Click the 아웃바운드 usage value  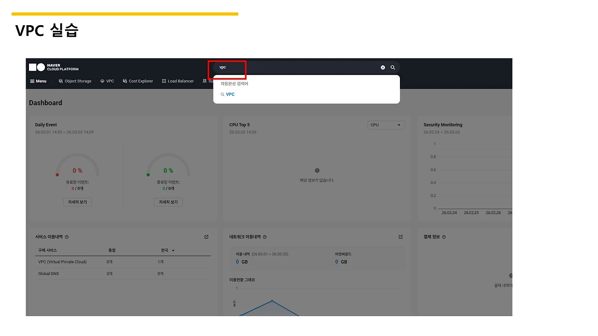(x=341, y=262)
